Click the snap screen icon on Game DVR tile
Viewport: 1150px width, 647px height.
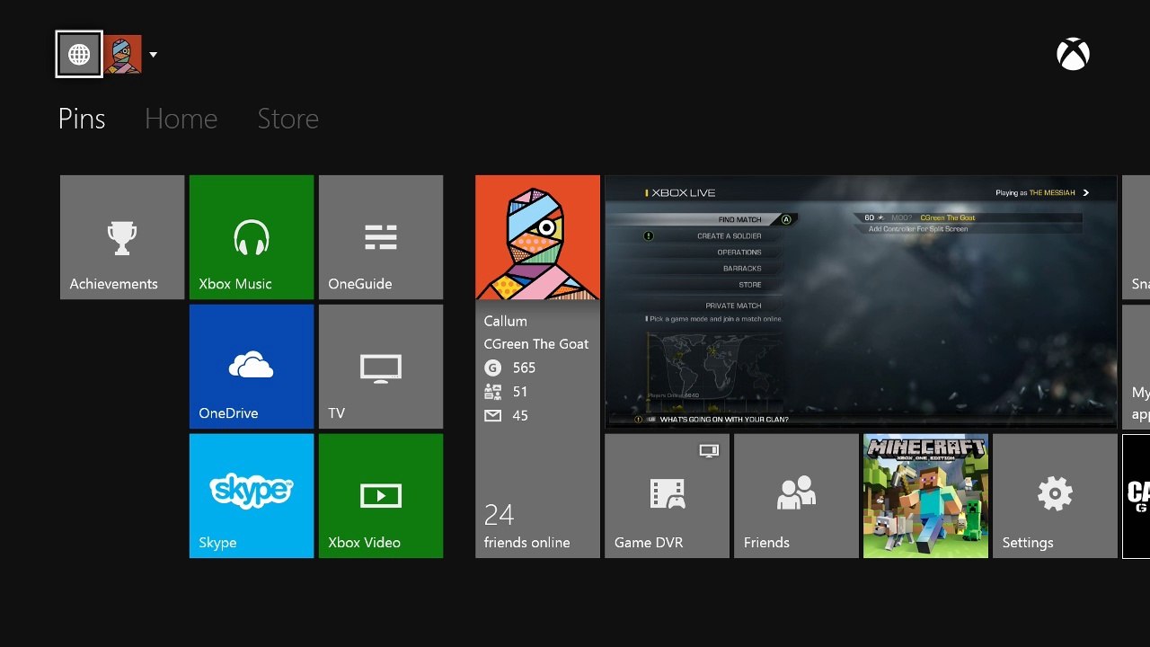click(x=709, y=450)
